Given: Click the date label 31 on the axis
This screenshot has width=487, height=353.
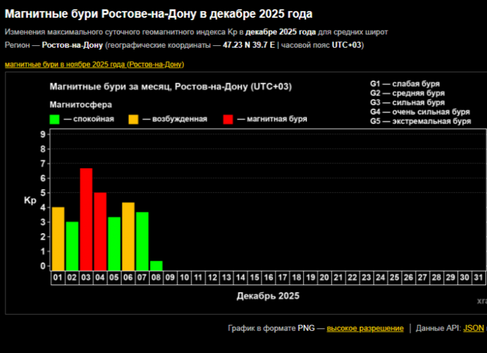Looking at the screenshot, I should pos(478,278).
